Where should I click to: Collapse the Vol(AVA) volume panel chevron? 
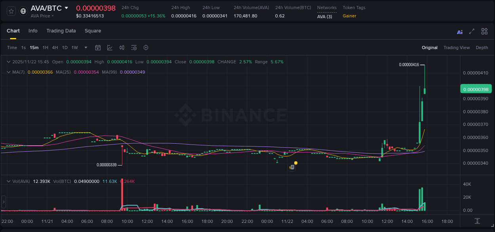8,181
